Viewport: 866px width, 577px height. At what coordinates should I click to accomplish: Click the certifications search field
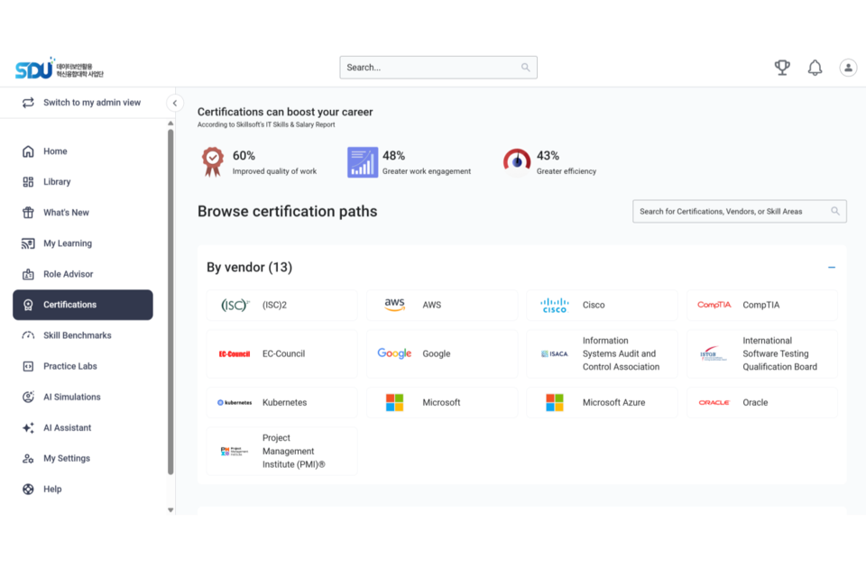point(731,212)
